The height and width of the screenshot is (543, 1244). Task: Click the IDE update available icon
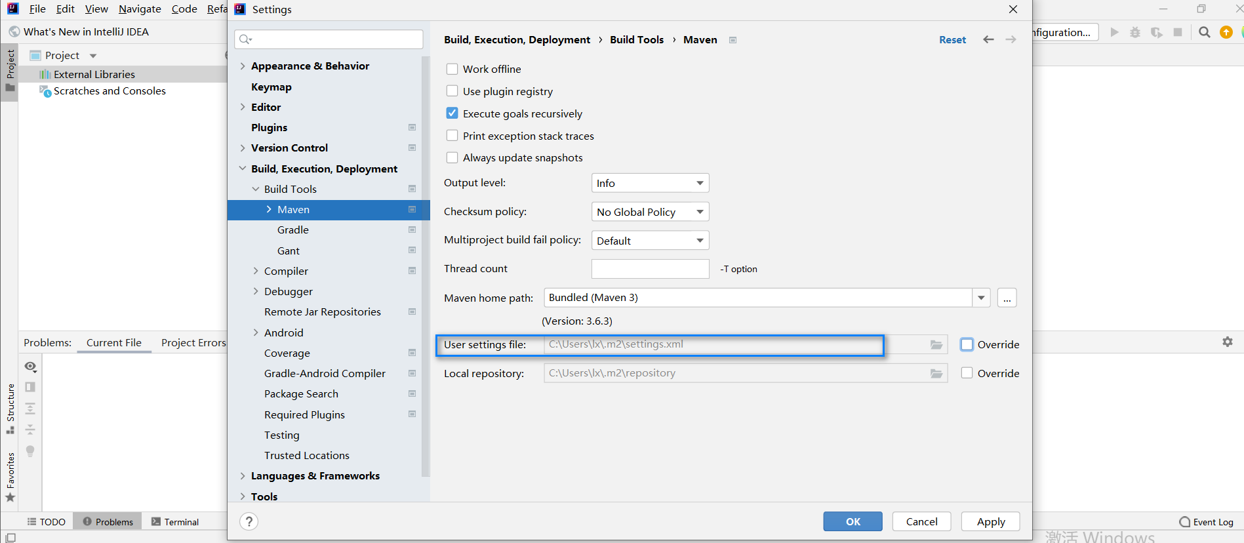(x=1226, y=32)
